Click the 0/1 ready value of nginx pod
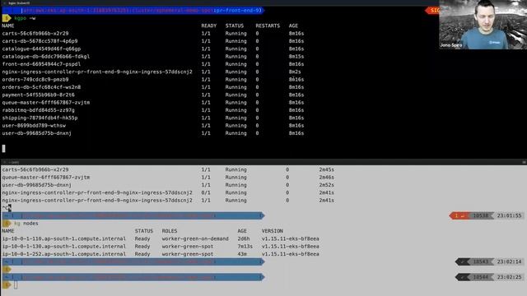This screenshot has height=296, width=527. point(206,193)
